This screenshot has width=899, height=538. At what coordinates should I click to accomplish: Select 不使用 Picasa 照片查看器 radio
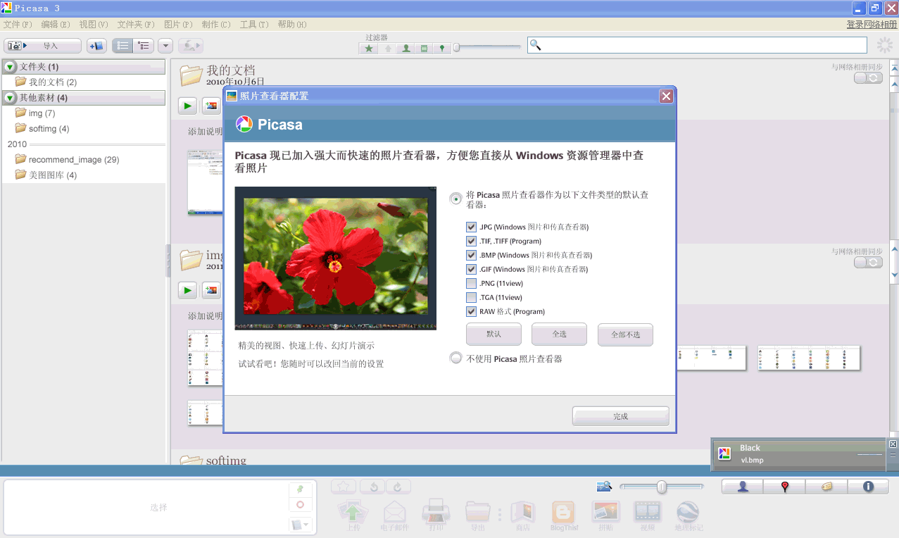tap(456, 358)
